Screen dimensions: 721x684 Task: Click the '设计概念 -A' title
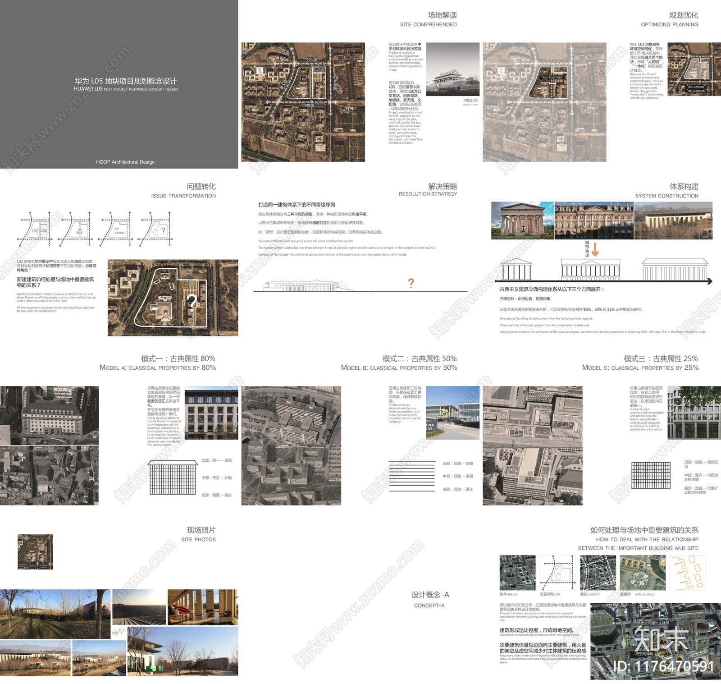[430, 595]
